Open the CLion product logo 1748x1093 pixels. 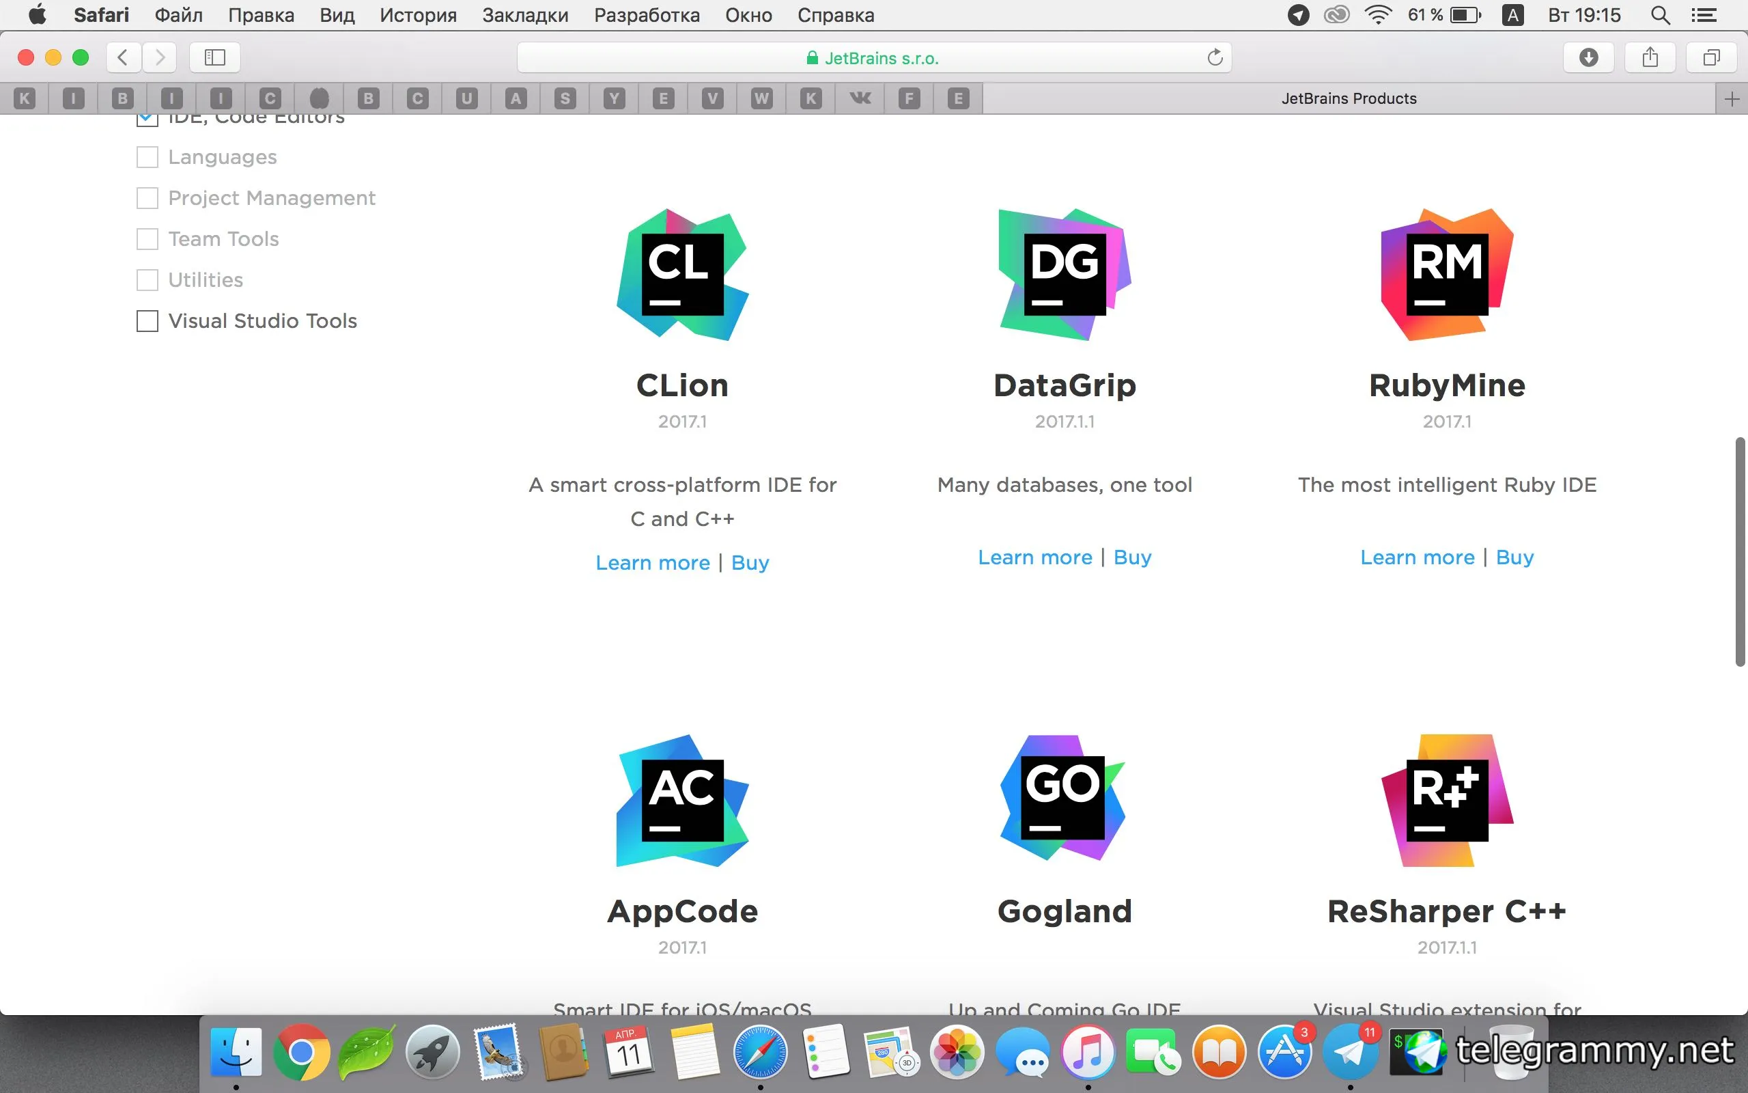tap(683, 275)
